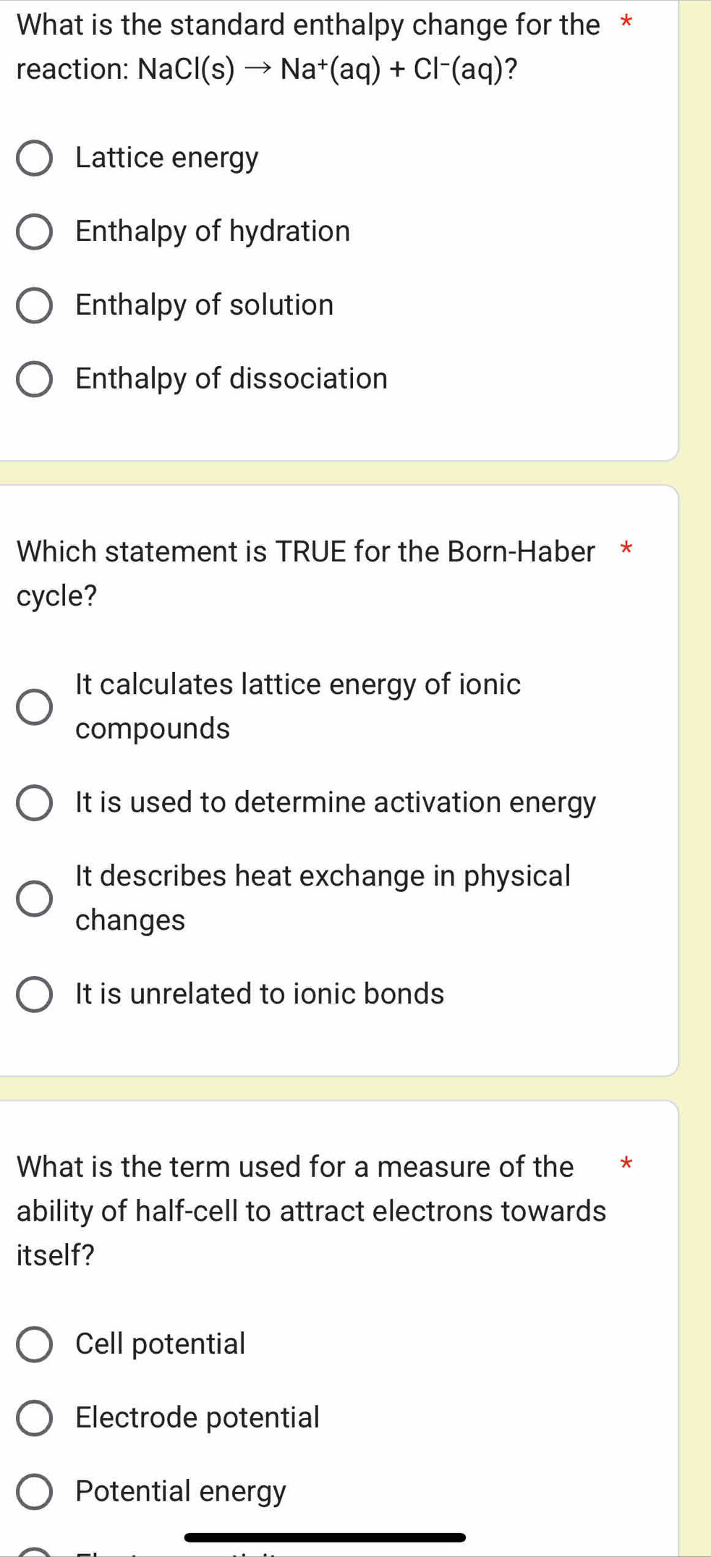This screenshot has height=1557, width=711.
Task: Select "Cell potential" for the half-cell question
Action: click(161, 1343)
